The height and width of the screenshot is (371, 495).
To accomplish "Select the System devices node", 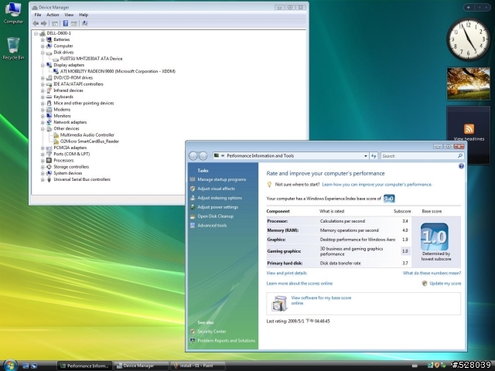I will click(67, 173).
